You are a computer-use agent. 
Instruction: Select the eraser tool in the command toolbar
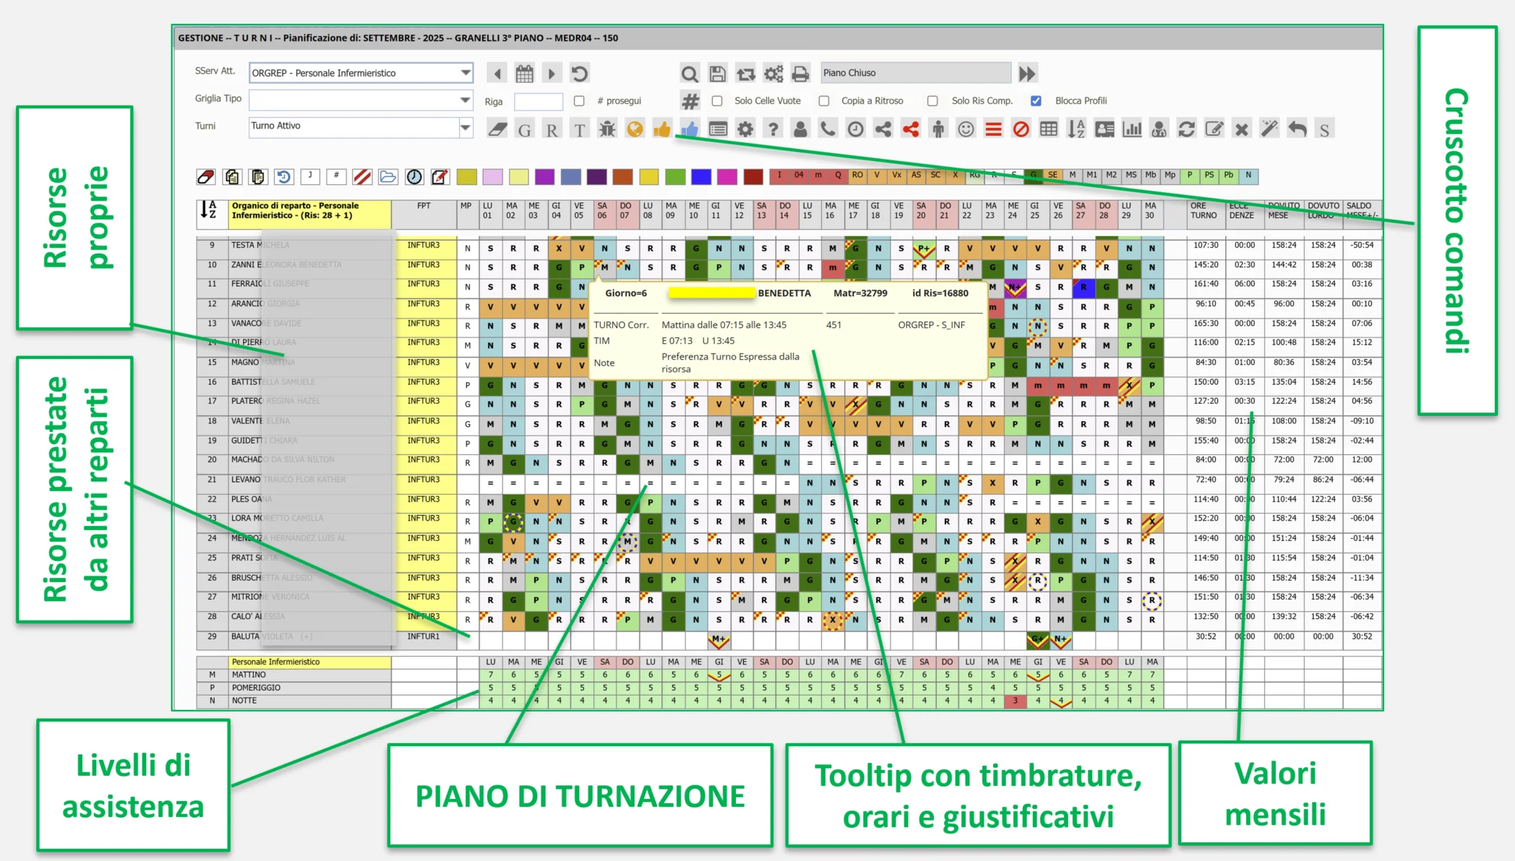coord(497,129)
